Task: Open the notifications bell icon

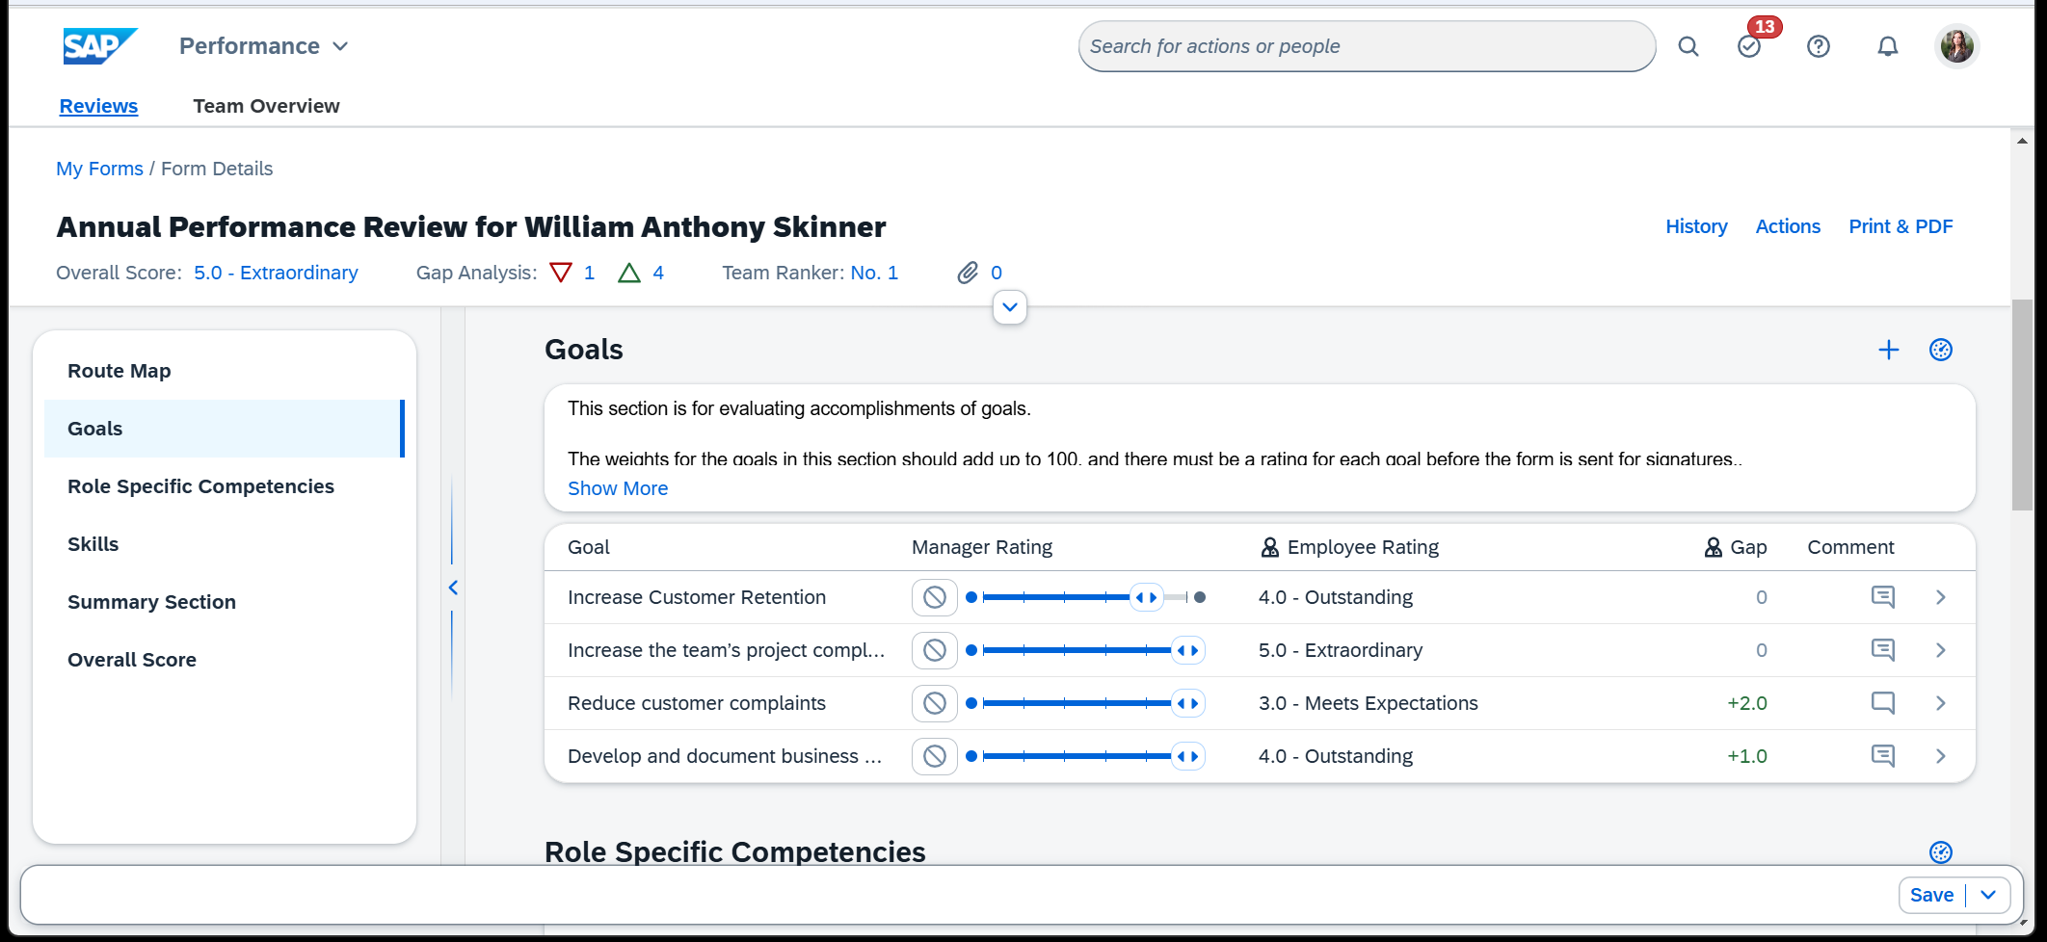Action: point(1888,45)
